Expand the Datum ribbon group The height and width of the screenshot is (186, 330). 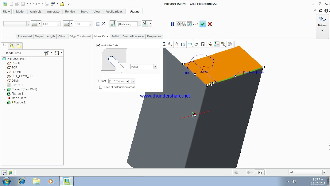(x=322, y=31)
